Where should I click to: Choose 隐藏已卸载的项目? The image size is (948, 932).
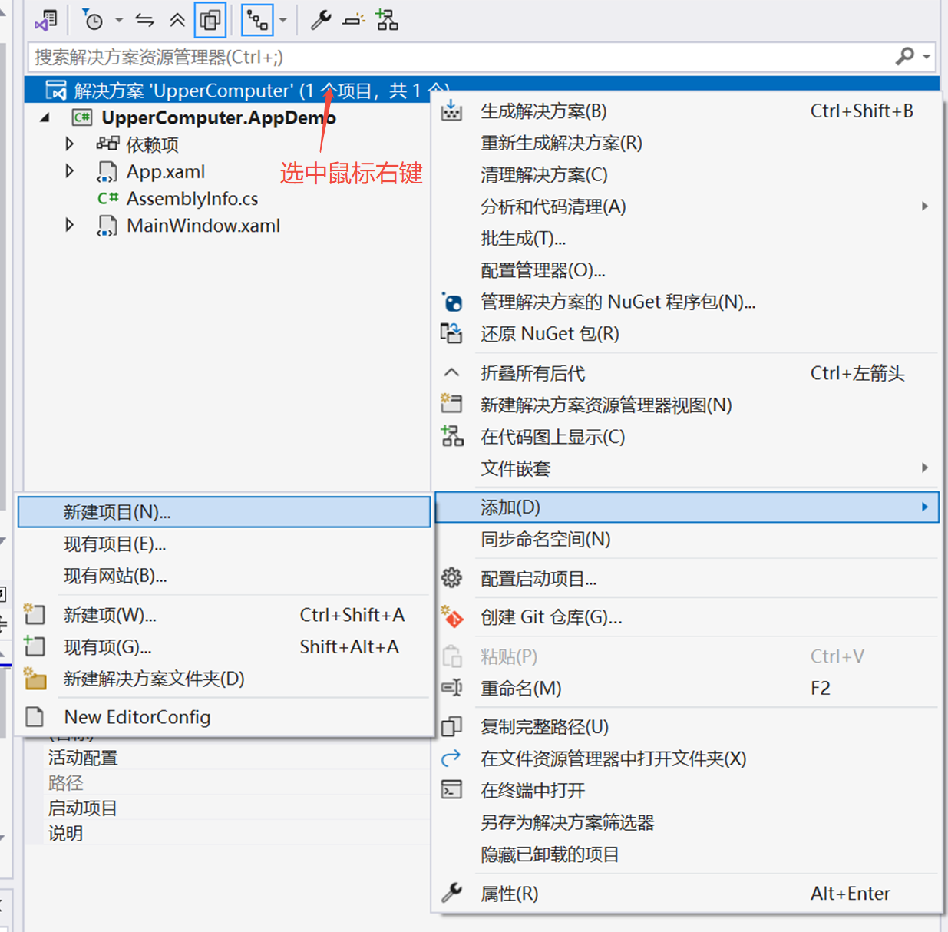687,854
